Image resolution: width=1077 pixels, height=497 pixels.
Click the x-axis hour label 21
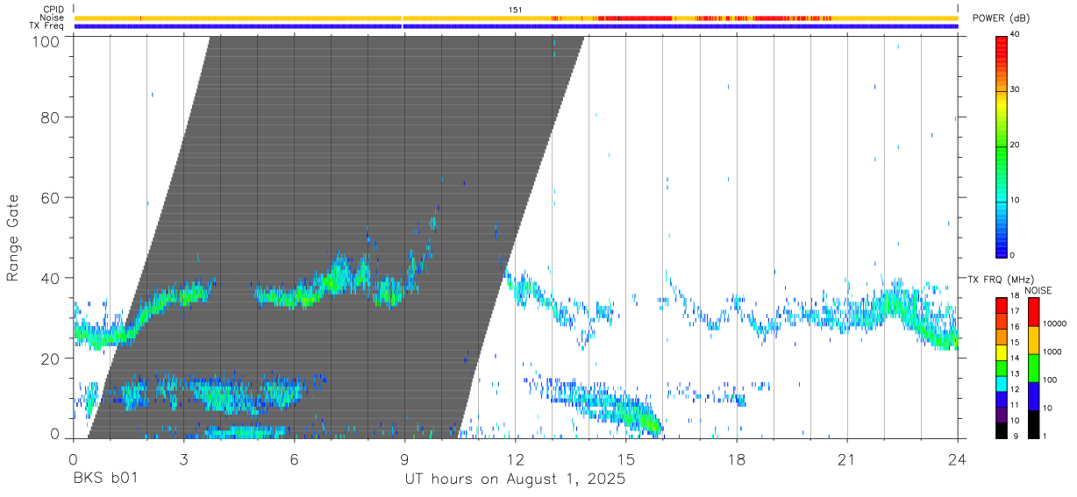[846, 459]
